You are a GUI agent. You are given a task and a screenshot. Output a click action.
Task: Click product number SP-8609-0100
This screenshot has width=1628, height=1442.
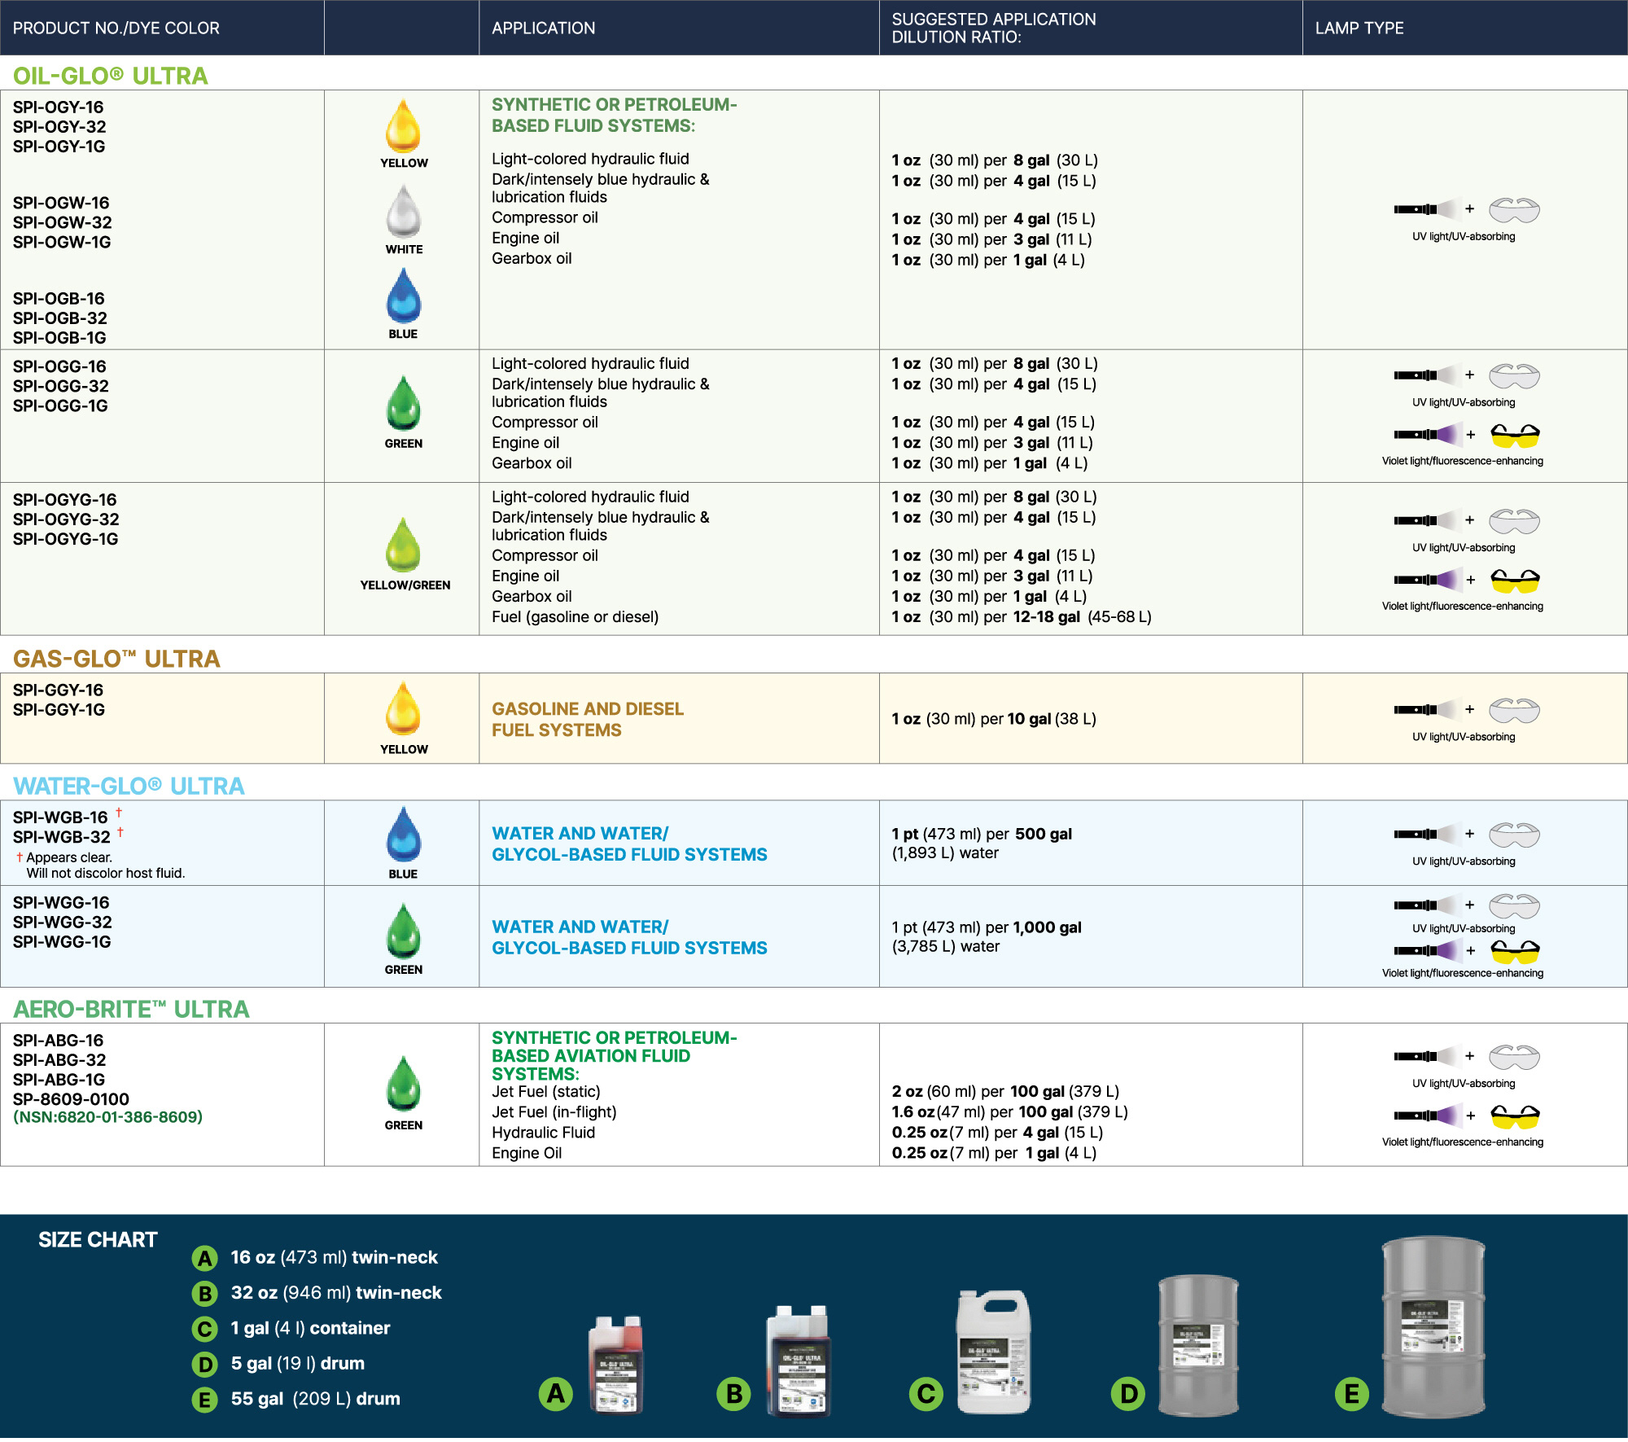click(x=71, y=1099)
